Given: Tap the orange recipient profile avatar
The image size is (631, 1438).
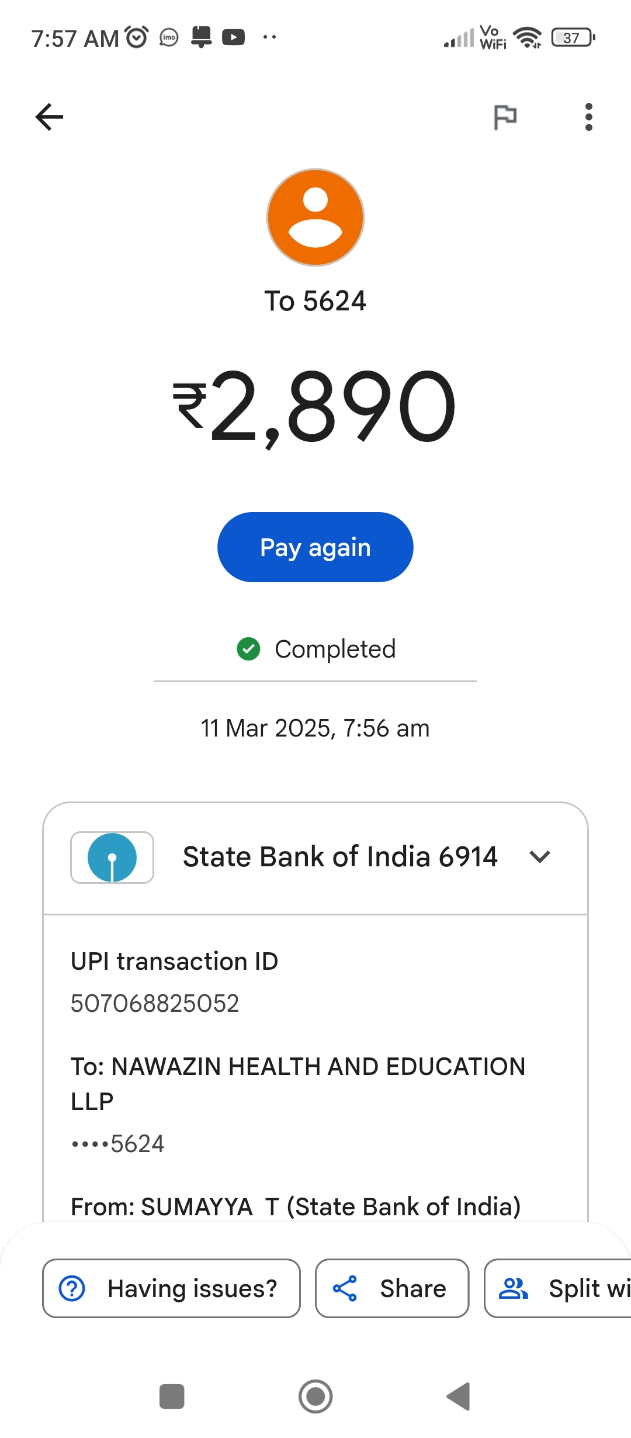Looking at the screenshot, I should coord(315,217).
